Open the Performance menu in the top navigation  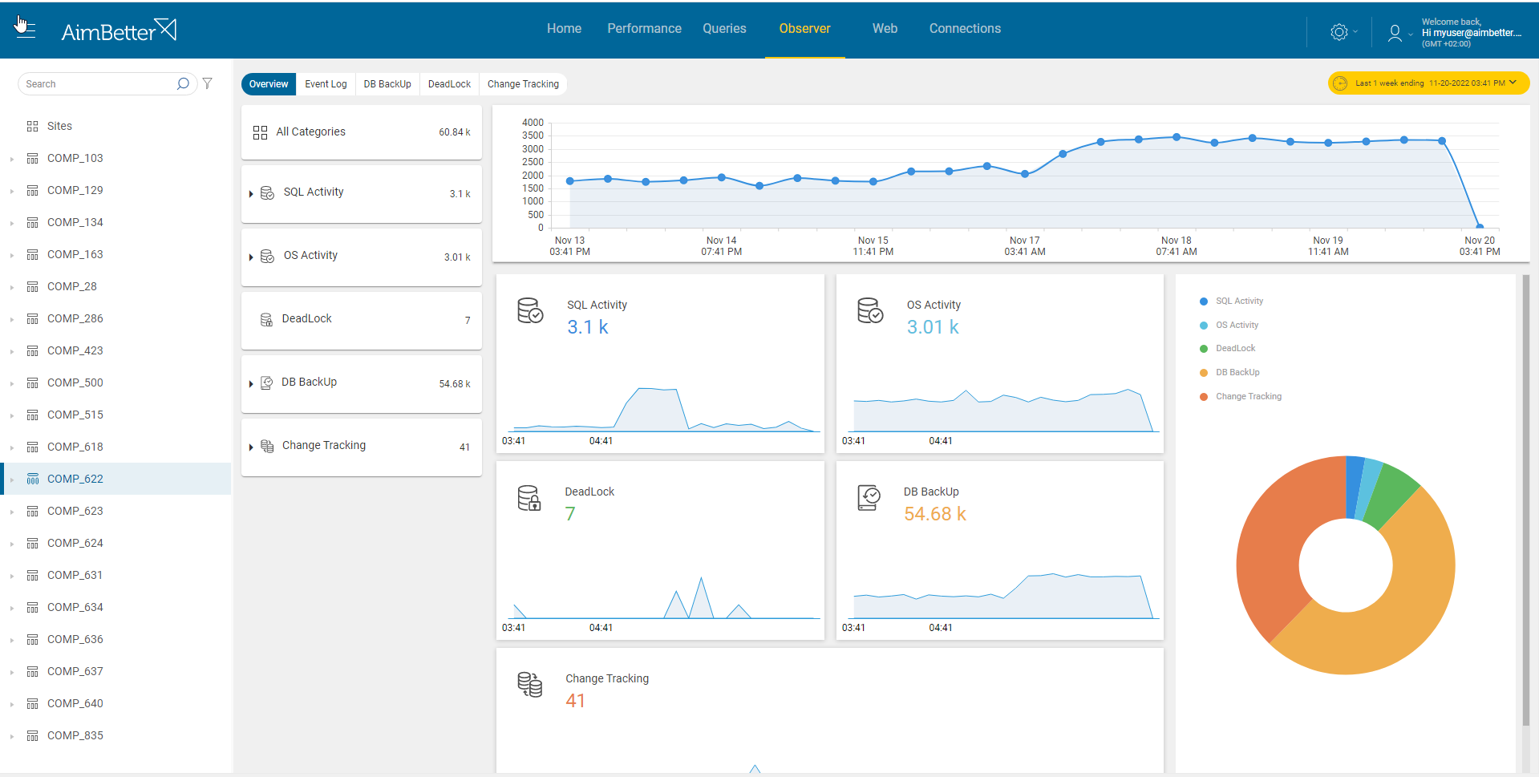[644, 28]
